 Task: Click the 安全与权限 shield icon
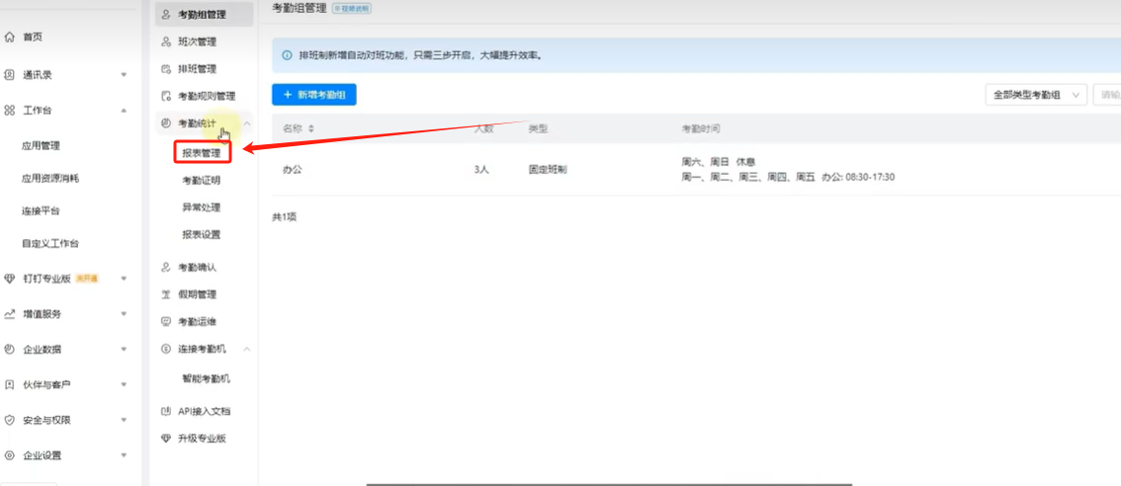[x=9, y=420]
